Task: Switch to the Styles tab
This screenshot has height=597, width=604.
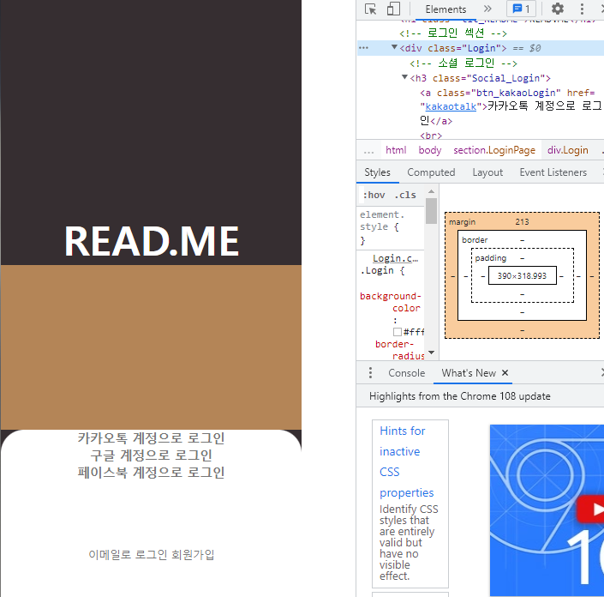Action: point(377,172)
